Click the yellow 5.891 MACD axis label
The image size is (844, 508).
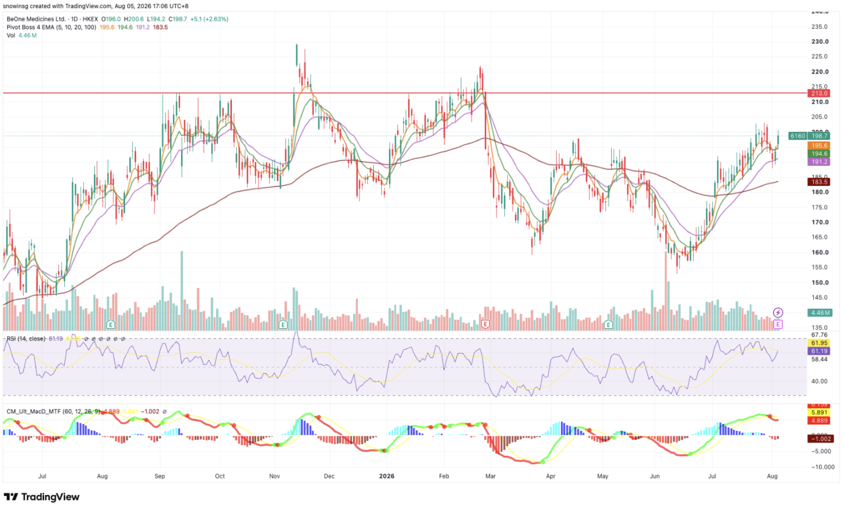819,413
